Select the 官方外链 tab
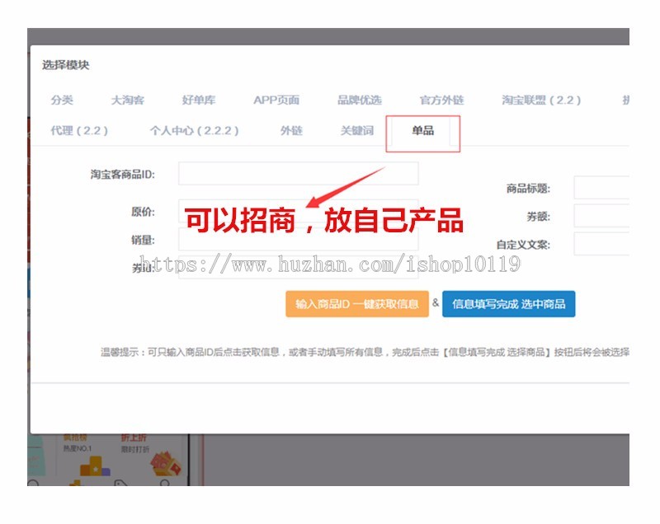 [x=441, y=101]
